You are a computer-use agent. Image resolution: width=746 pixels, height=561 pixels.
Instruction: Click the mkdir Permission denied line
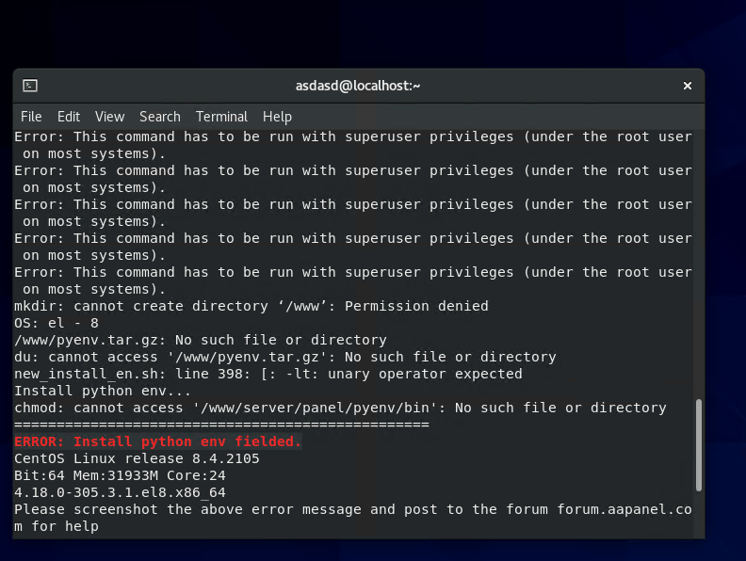pos(251,306)
